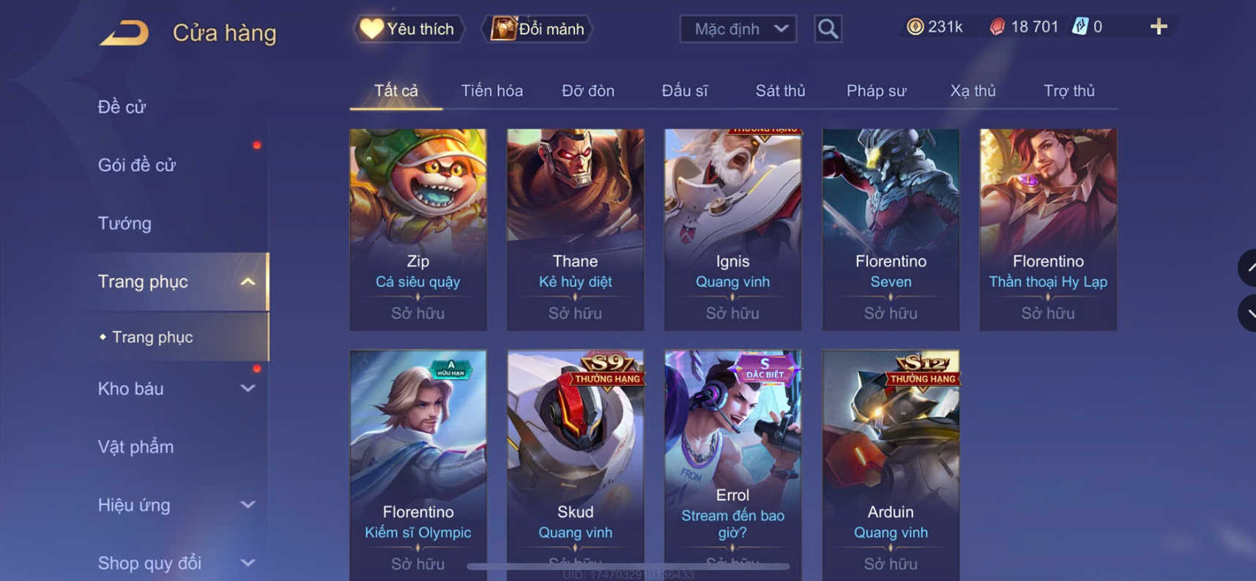
Task: Select the Pháp sư tab
Action: point(876,91)
